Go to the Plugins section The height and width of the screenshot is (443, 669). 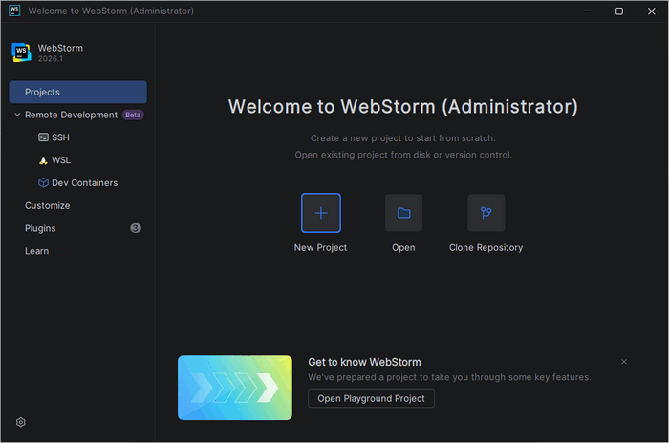[40, 228]
